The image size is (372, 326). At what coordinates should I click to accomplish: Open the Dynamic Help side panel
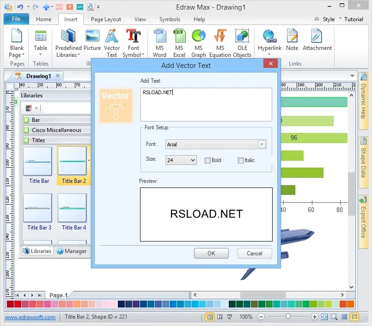coord(363,101)
